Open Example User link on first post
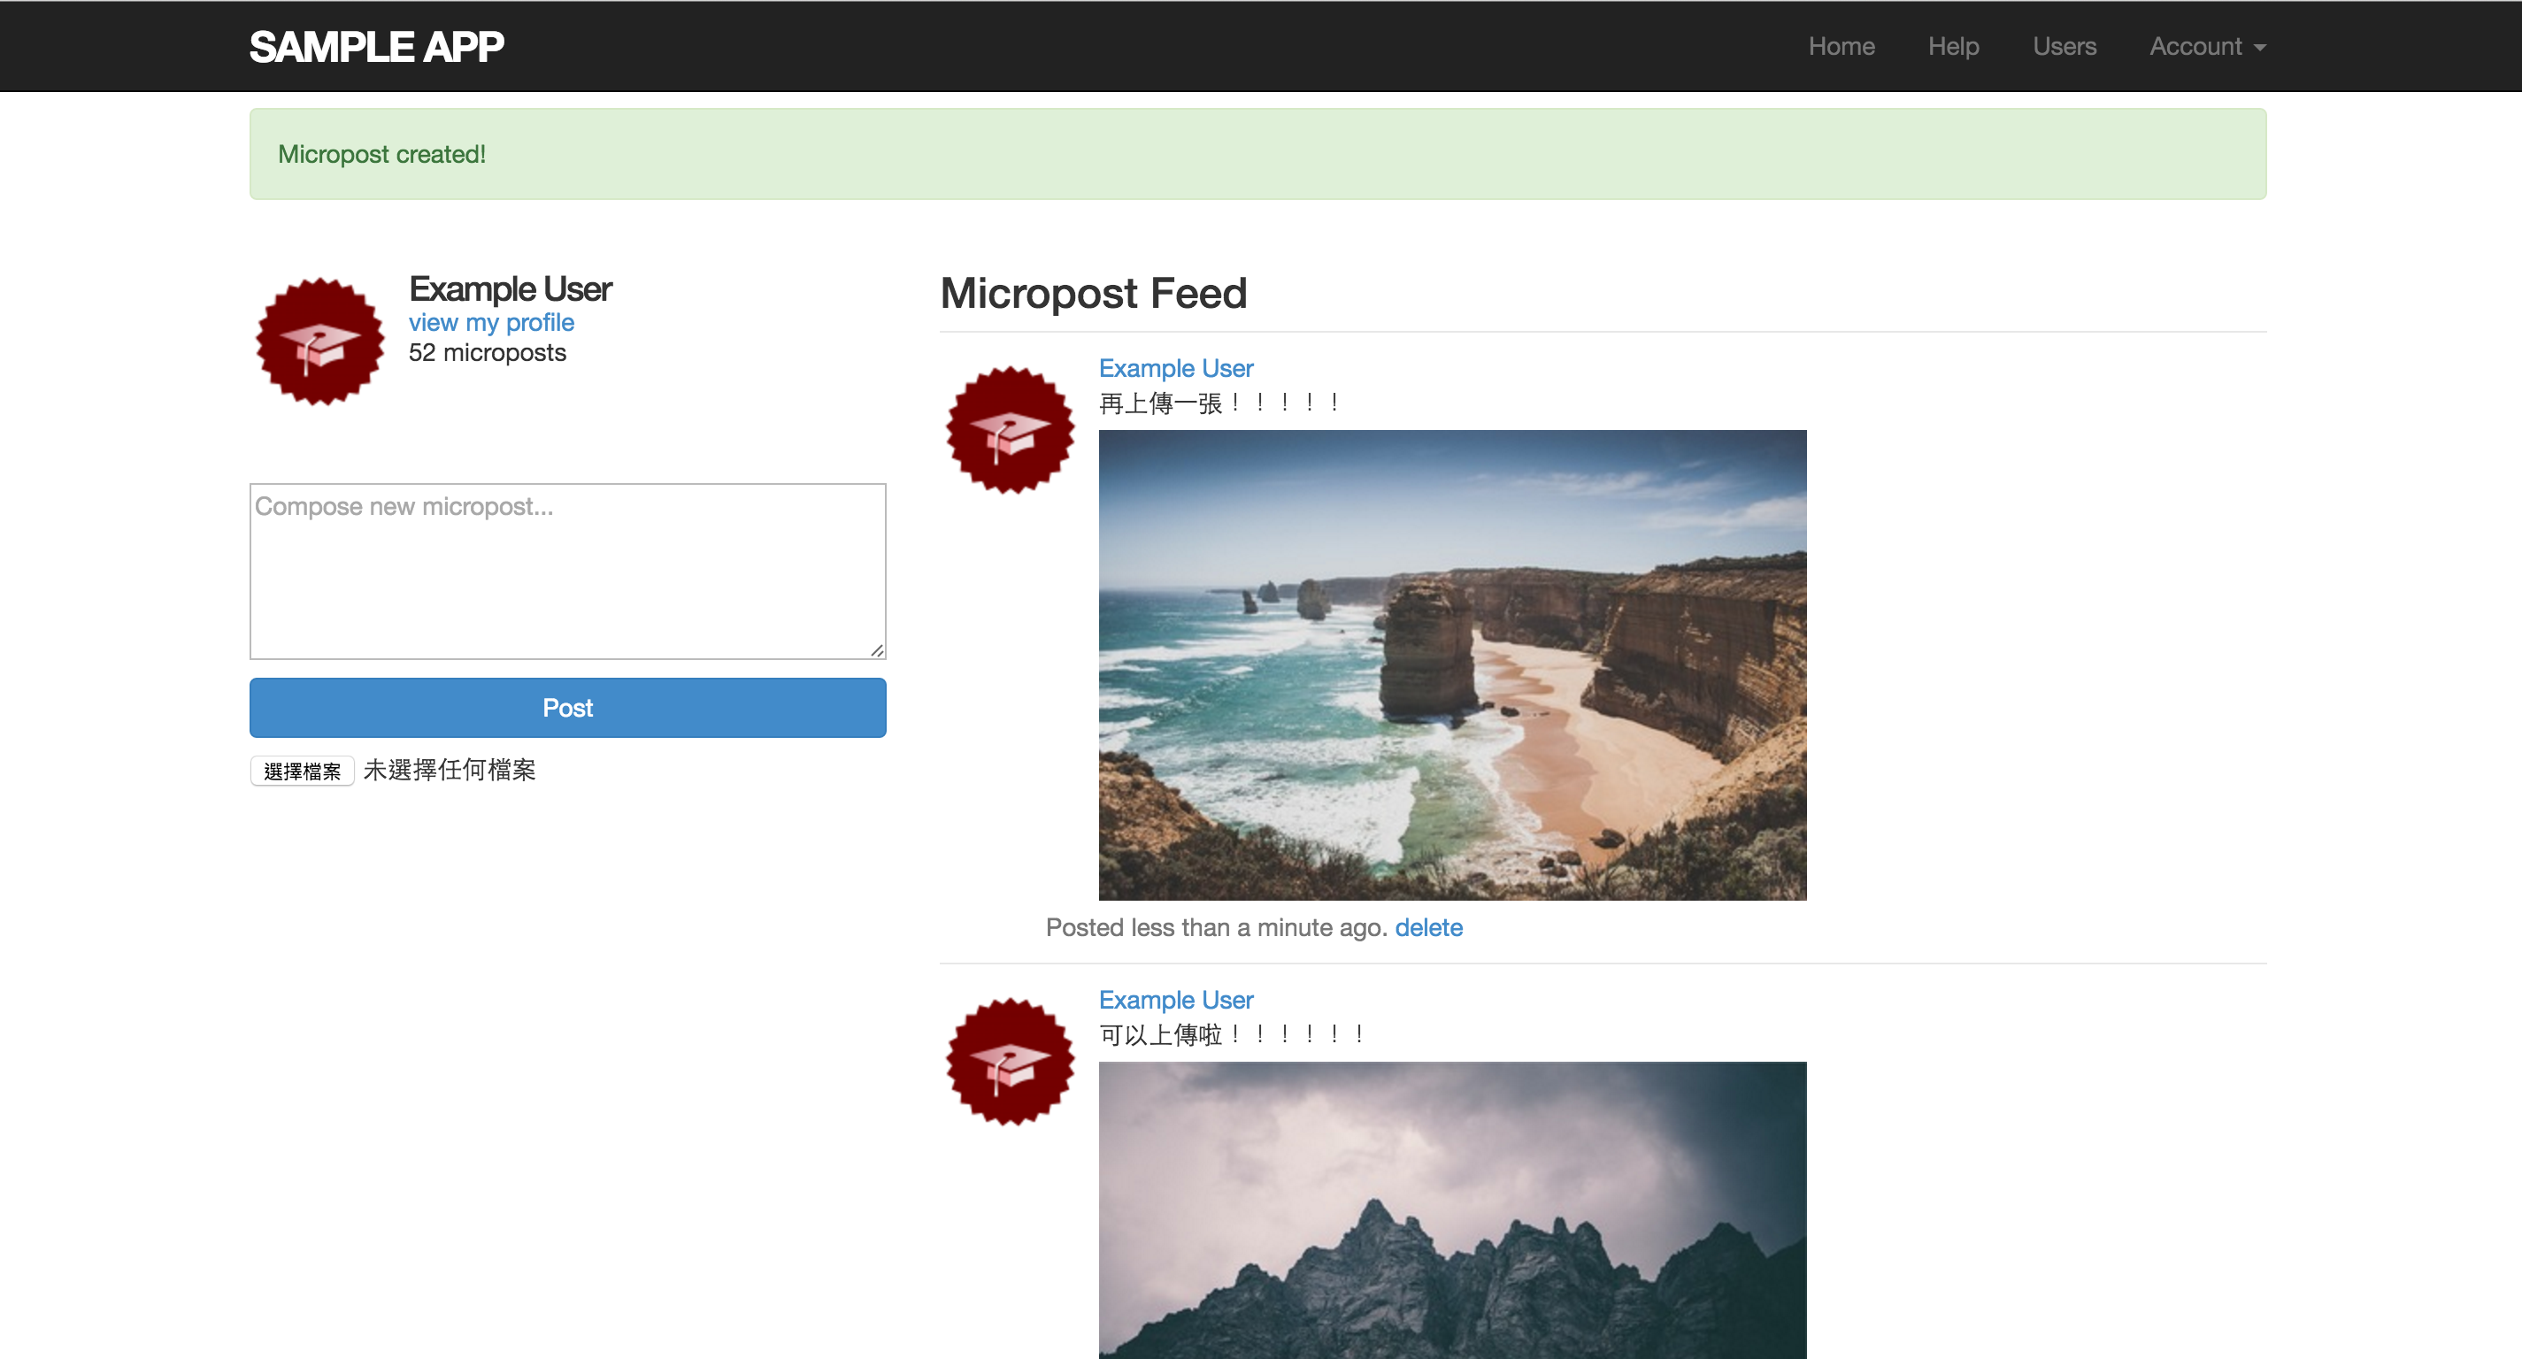Screen dimensions: 2522x1359 click(1175, 368)
